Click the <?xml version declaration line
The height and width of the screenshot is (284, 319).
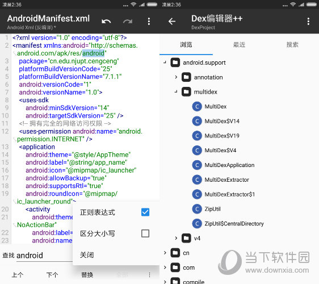click(70, 37)
